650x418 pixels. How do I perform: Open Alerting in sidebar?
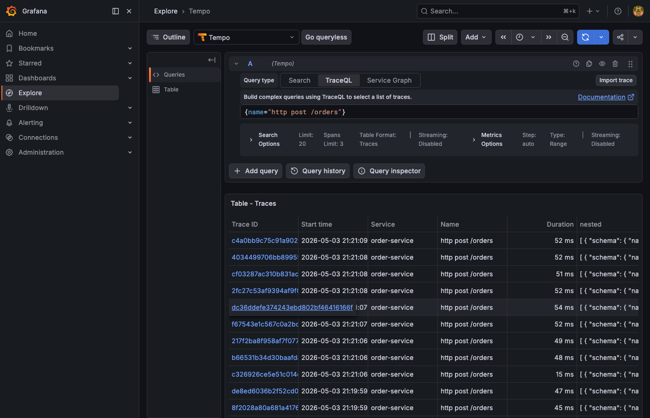click(x=31, y=123)
